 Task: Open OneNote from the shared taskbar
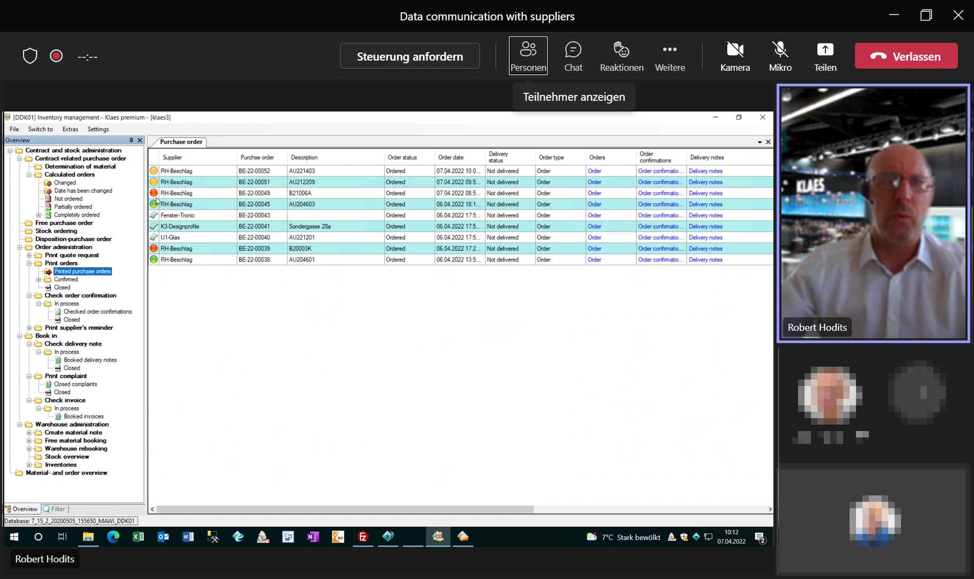tap(313, 537)
